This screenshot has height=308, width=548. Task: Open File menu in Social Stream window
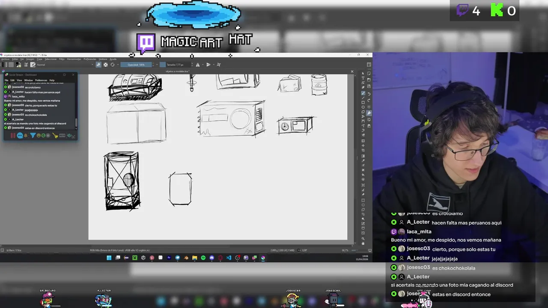coord(6,80)
